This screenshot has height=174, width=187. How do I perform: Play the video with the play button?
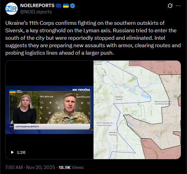12,152
